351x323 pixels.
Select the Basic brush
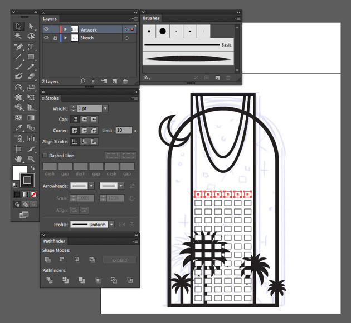pos(188,45)
